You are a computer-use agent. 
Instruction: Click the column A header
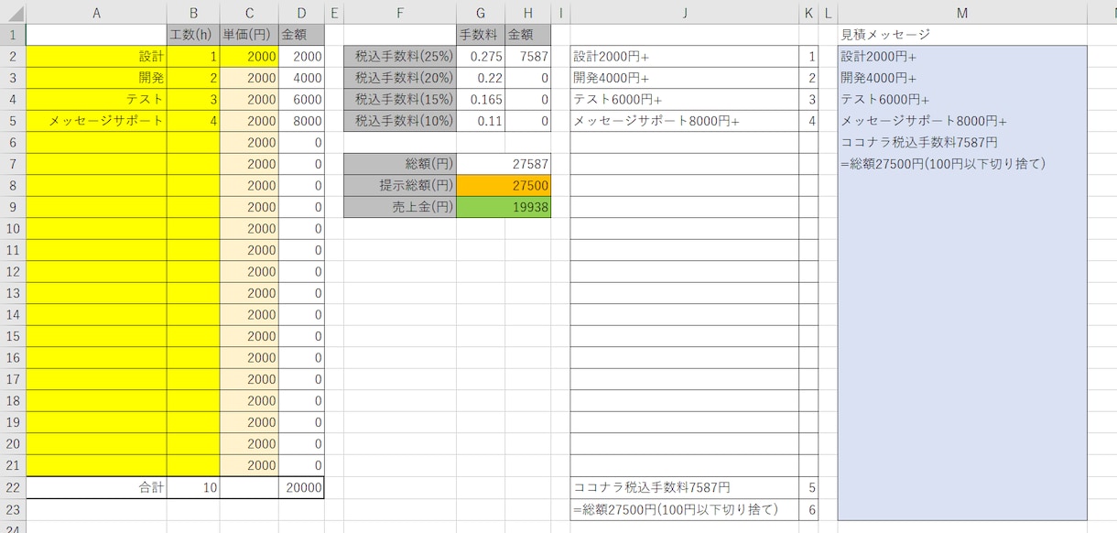coord(96,12)
